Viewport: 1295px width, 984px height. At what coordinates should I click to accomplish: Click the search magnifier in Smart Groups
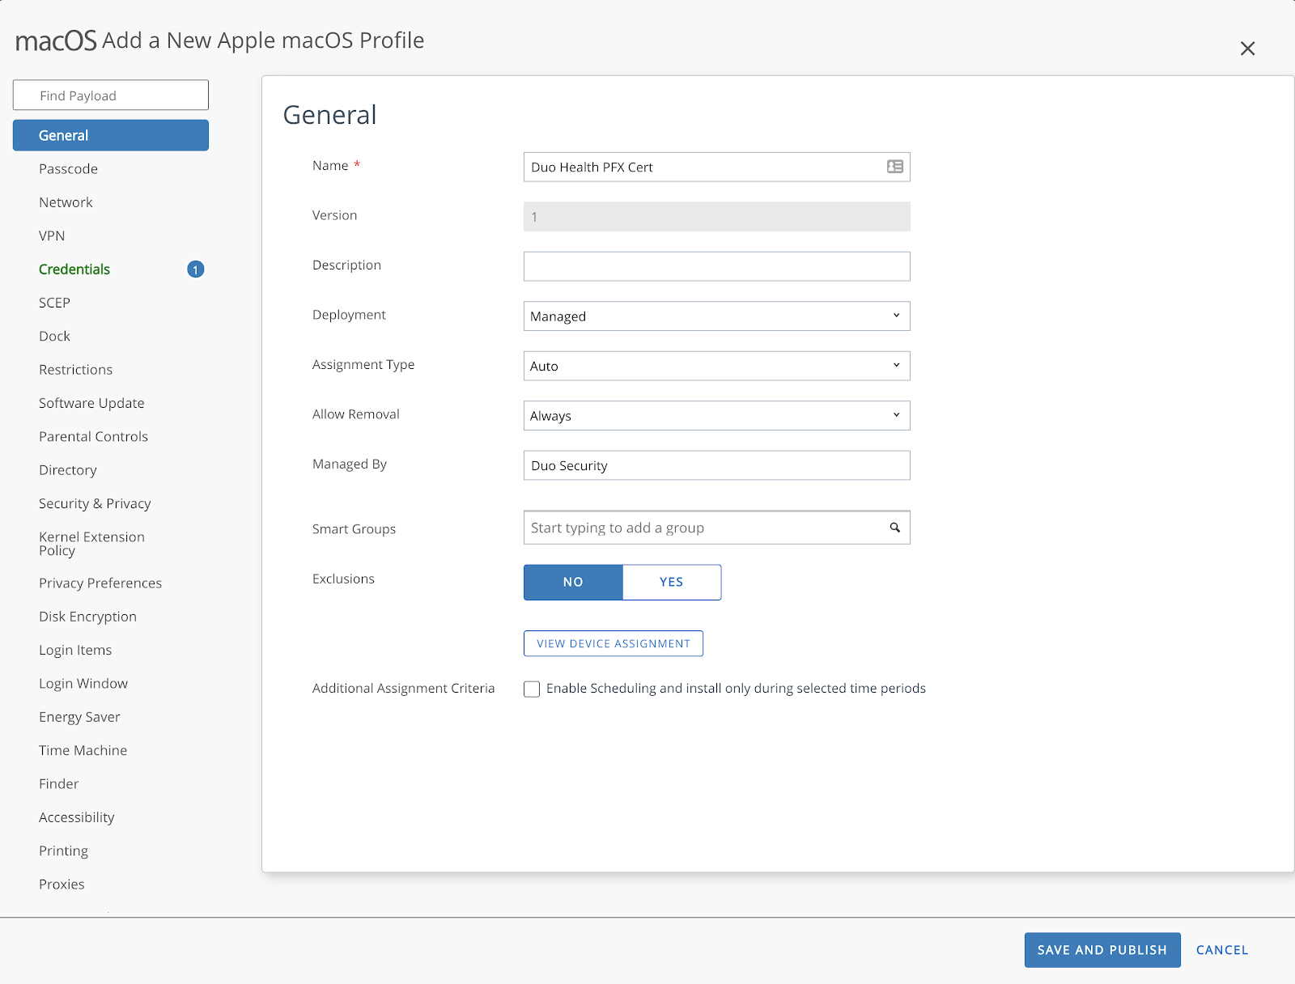[x=894, y=528]
